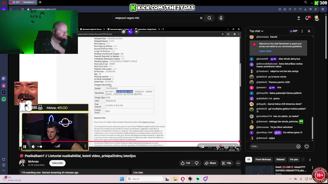Create a Clip of the stream

pyautogui.click(x=226, y=163)
